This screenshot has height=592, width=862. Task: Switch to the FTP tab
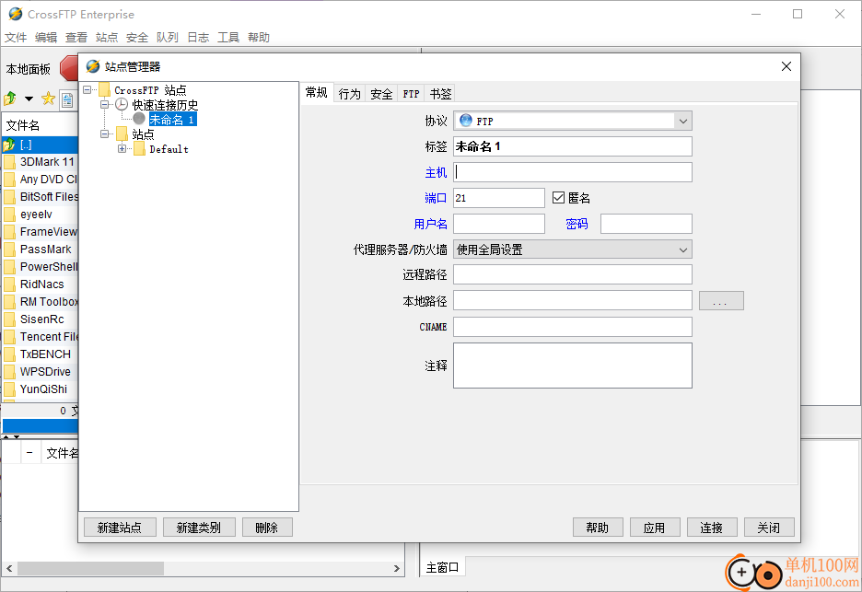point(412,94)
